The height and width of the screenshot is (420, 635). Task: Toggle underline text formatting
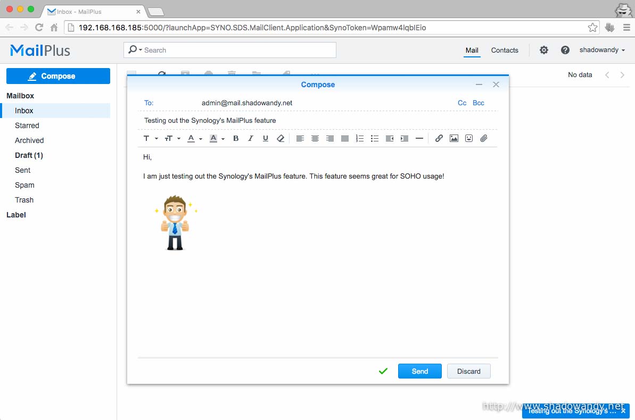[x=266, y=138]
